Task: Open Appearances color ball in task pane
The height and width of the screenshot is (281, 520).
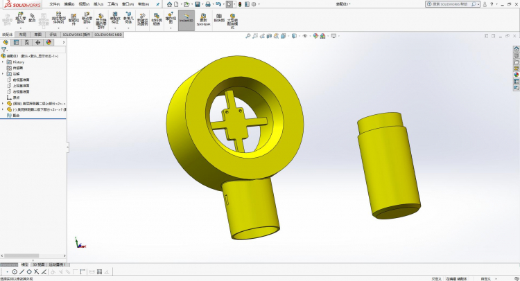Action: pos(517,75)
